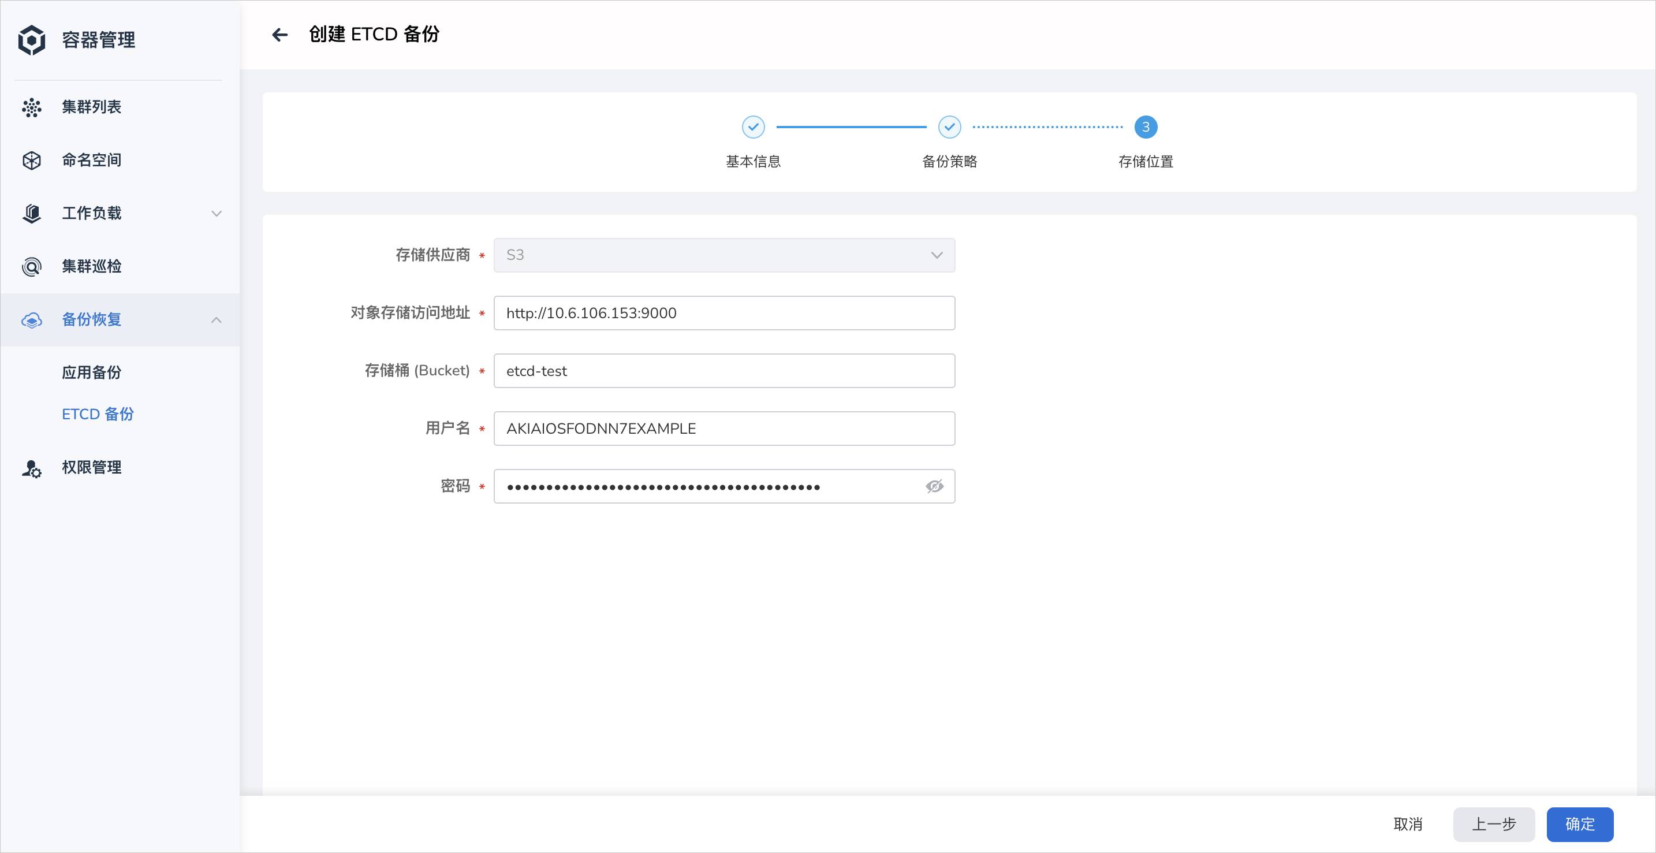This screenshot has width=1656, height=853.
Task: Click the 确定 confirm button
Action: (1580, 824)
